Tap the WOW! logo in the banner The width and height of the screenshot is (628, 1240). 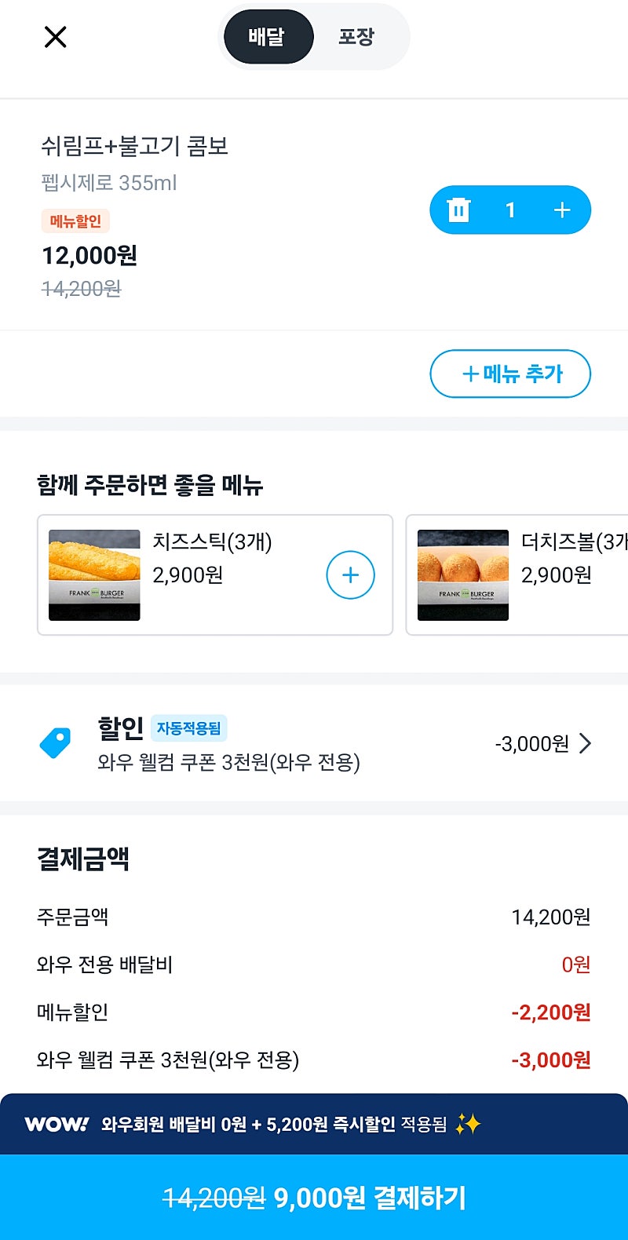[57, 1125]
